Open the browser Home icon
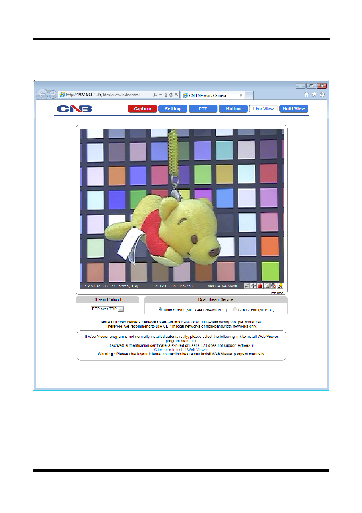Screen dimensions: 362x513 [x=307, y=95]
